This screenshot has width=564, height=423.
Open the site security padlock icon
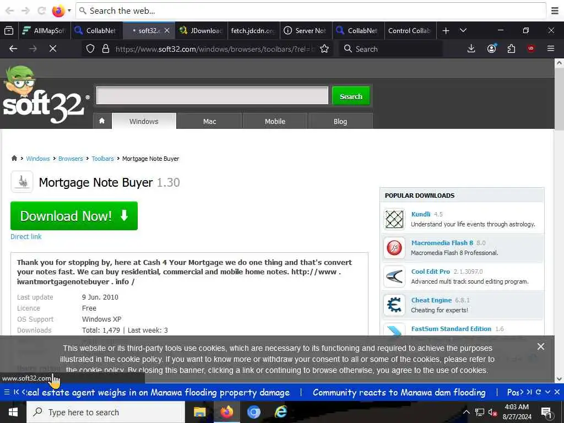click(x=105, y=48)
